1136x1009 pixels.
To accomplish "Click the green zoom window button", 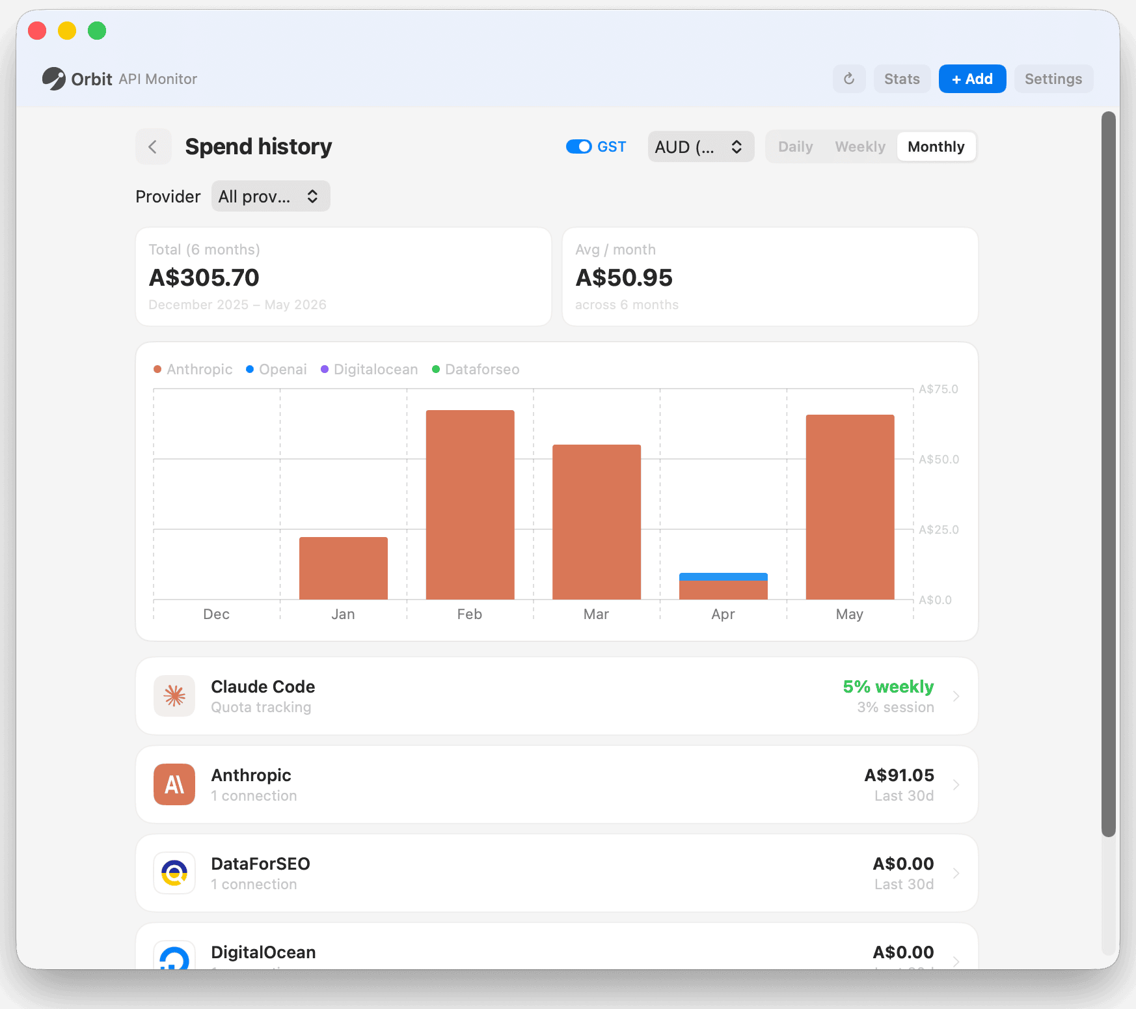I will click(x=97, y=31).
